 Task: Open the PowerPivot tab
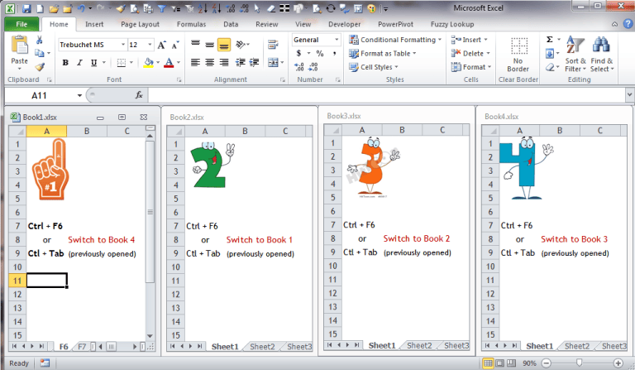[x=396, y=24]
